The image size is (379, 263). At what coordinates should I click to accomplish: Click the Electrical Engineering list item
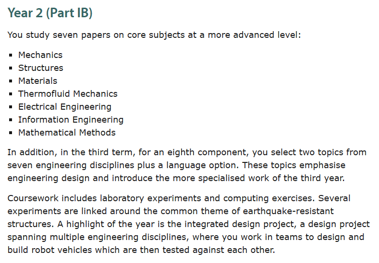click(65, 107)
